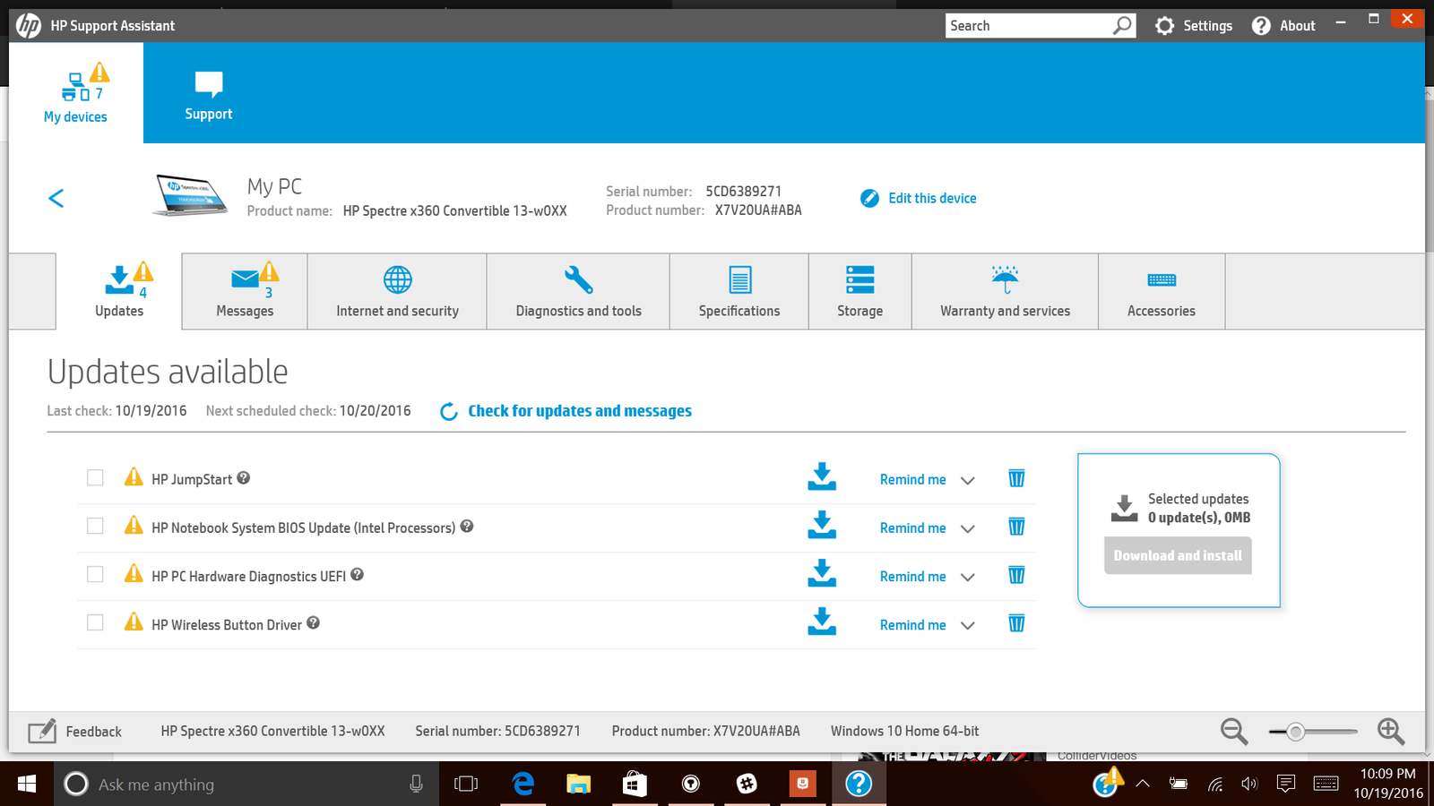Click inside the Search field

(x=1031, y=25)
